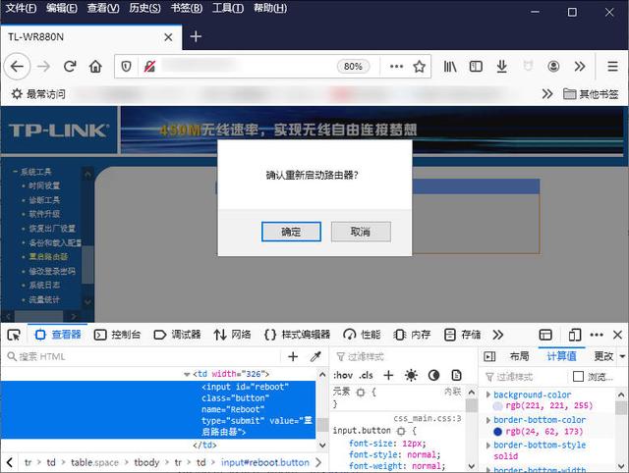Open the 工具(T) menu

point(228,8)
